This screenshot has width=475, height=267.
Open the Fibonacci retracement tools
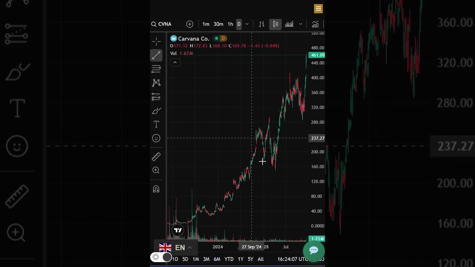156,69
